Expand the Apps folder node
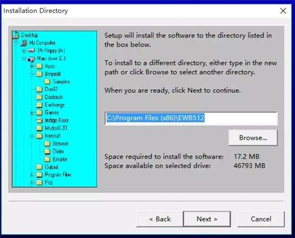The height and width of the screenshot is (238, 295). [x=32, y=66]
